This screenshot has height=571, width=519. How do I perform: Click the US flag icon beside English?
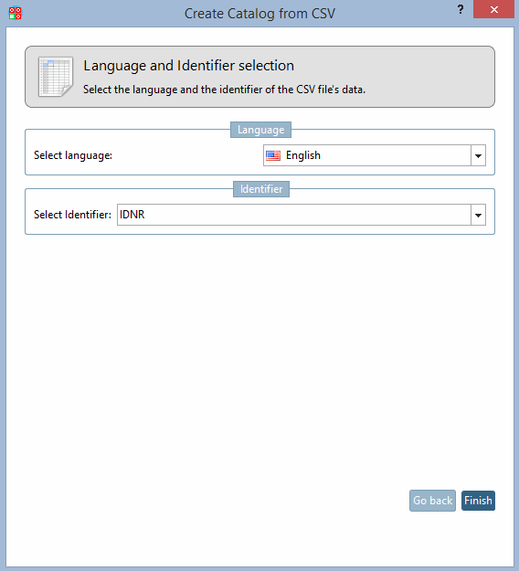tap(273, 155)
